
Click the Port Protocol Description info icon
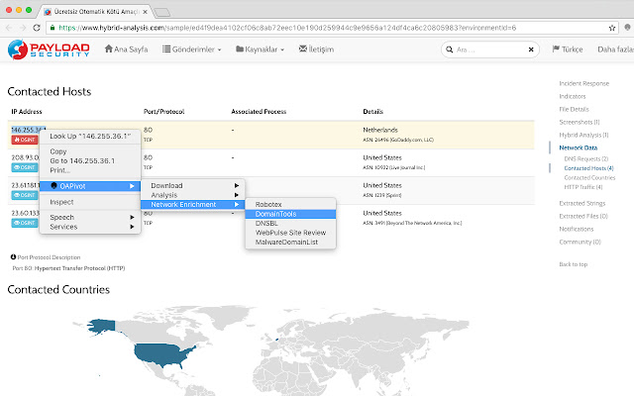click(x=14, y=257)
